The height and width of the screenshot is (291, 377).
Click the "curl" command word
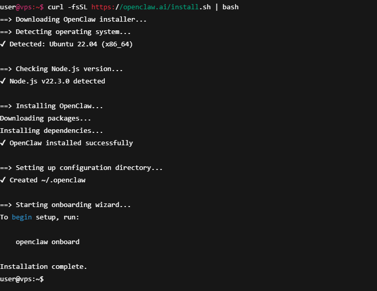(x=55, y=7)
